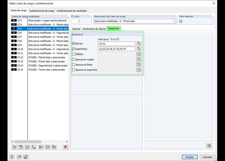Click the load case list scroll-left arrow
Image resolution: width=225 pixels, height=161 pixels.
(13, 142)
